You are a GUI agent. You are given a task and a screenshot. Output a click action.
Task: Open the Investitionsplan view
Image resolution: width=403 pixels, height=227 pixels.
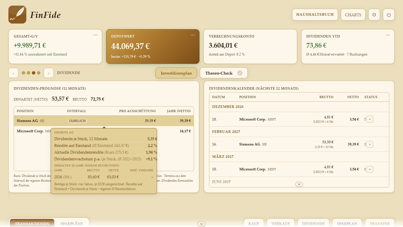(176, 73)
